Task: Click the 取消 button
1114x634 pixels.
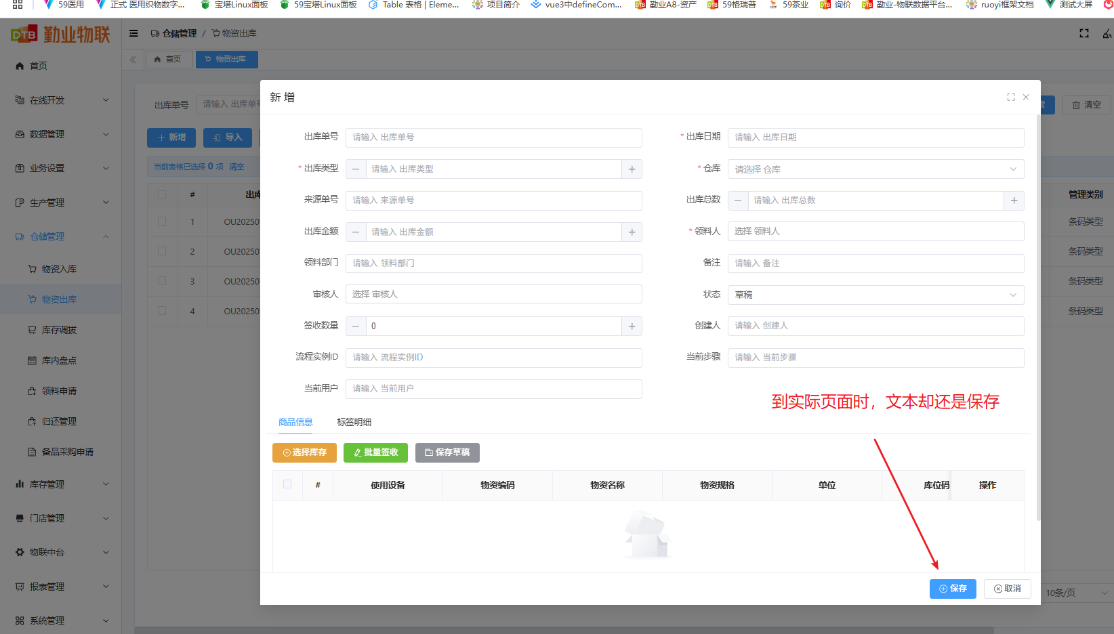Action: pyautogui.click(x=1007, y=589)
